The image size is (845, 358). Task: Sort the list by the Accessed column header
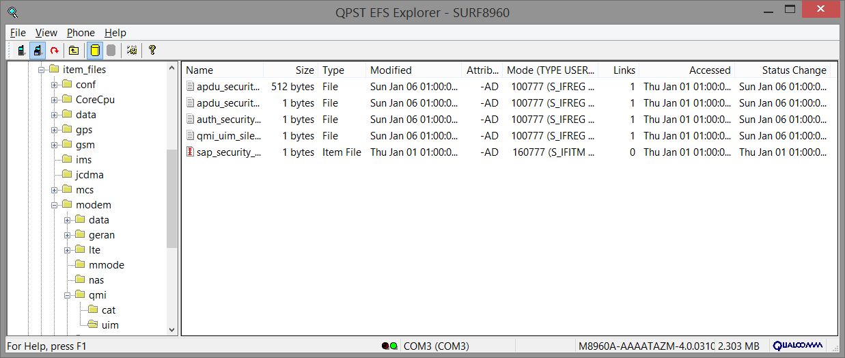pyautogui.click(x=687, y=70)
